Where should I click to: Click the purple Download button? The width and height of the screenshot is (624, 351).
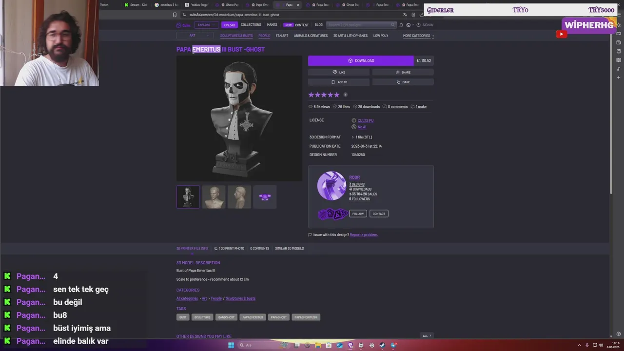(361, 60)
